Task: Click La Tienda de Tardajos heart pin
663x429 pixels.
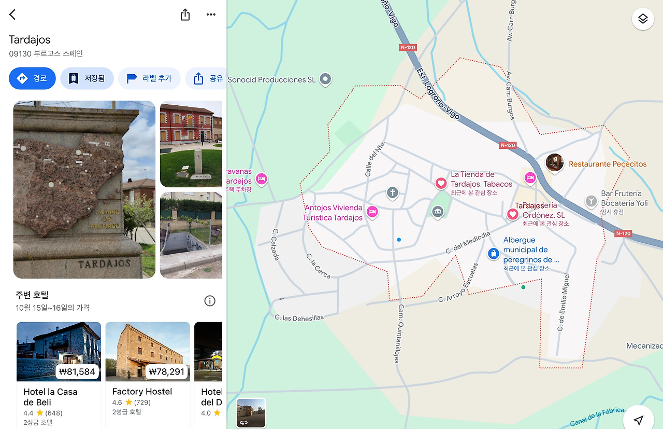Action: tap(441, 183)
